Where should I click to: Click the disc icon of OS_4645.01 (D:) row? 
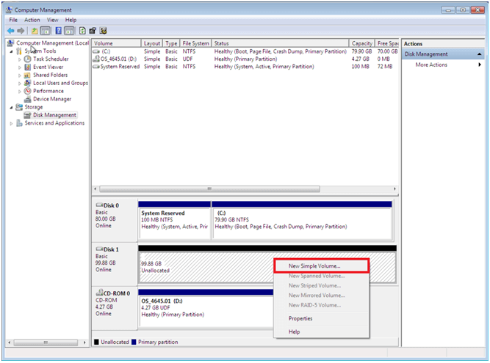(x=96, y=59)
